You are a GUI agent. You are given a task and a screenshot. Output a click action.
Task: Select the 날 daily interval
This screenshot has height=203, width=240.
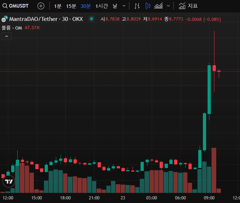coord(115,6)
